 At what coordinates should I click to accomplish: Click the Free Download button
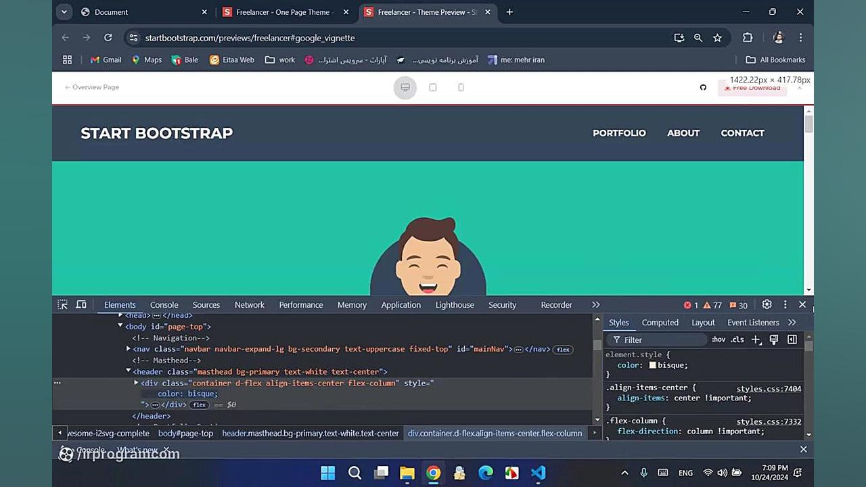[x=752, y=88]
